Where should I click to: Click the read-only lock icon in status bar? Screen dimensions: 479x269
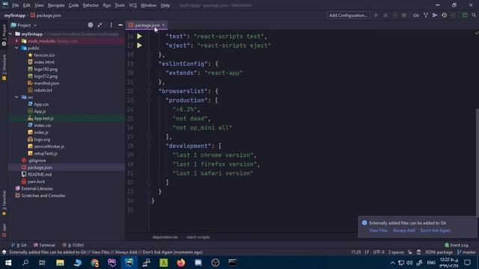409,253
